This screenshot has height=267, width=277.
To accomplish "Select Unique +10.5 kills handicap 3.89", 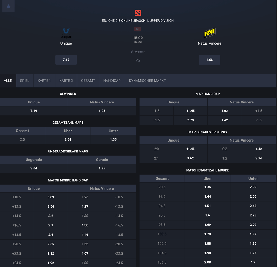I will [51, 197].
